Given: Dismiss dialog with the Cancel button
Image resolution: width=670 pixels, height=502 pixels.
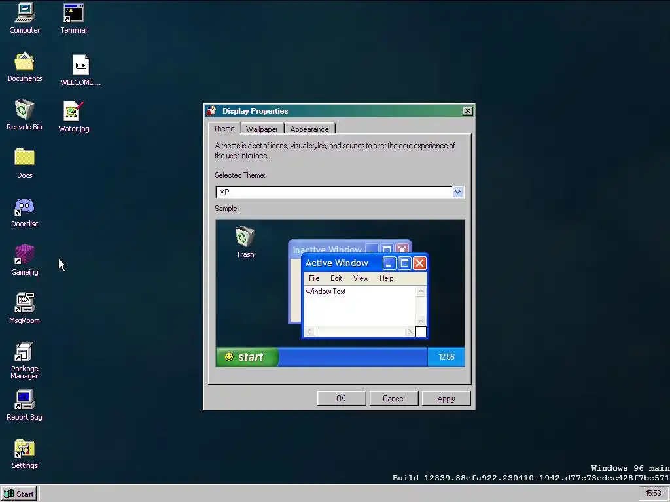Looking at the screenshot, I should (x=393, y=398).
